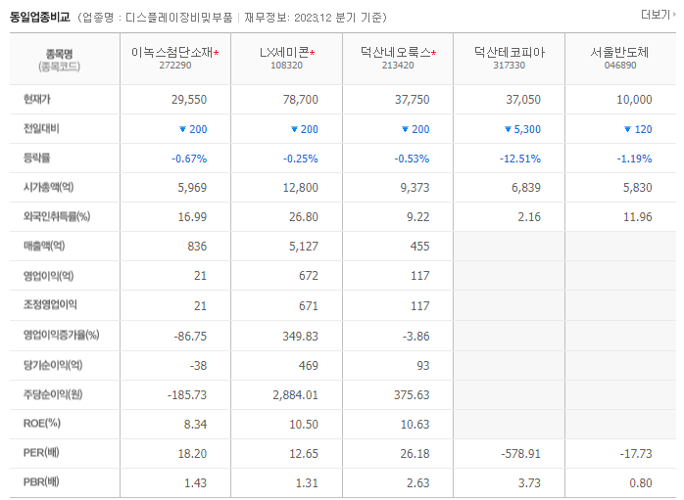Click the 시가총액(억) row label
The image size is (684, 500).
tap(48, 187)
